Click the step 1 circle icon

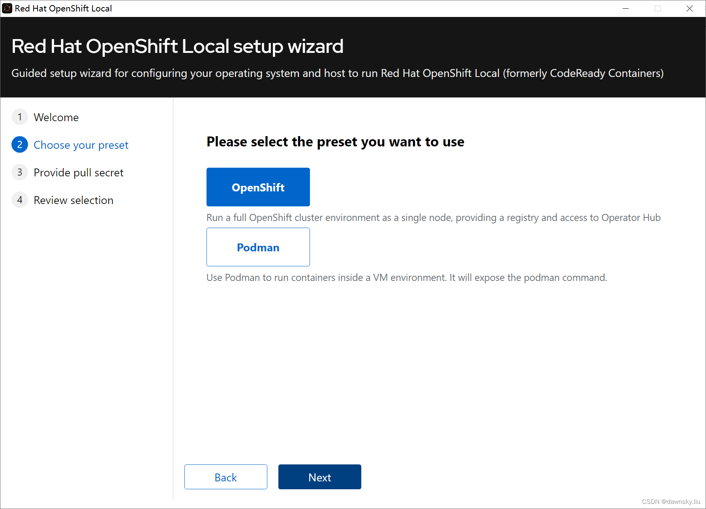pos(20,117)
